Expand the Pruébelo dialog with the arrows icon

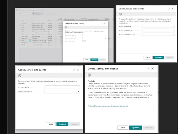tap(148, 69)
